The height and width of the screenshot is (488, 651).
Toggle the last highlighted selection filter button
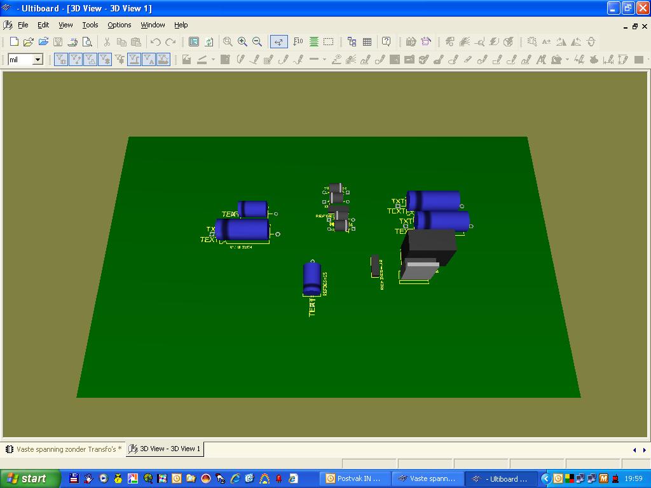163,60
